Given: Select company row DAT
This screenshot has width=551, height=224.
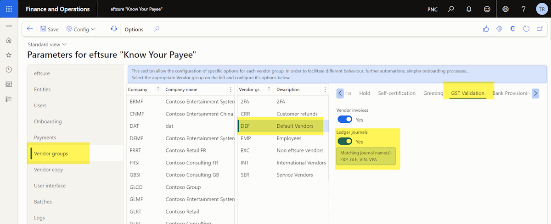Looking at the screenshot, I should pos(181,126).
